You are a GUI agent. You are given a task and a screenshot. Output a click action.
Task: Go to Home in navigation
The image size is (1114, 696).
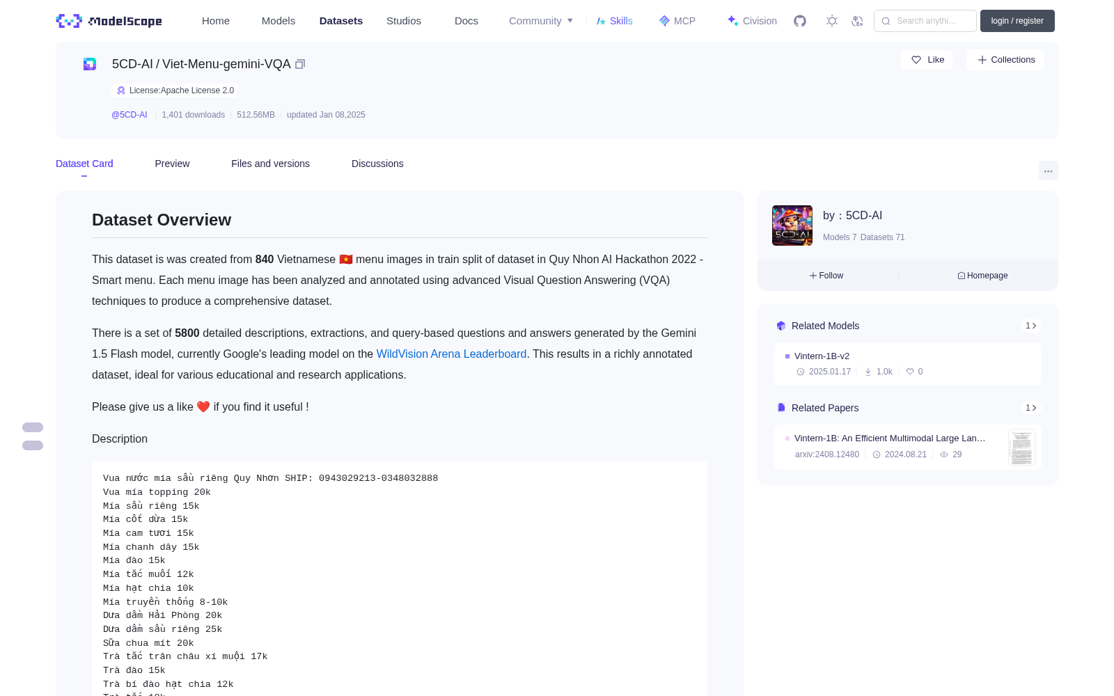coord(216,21)
